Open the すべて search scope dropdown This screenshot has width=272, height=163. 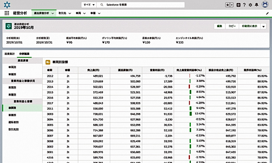pos(89,5)
